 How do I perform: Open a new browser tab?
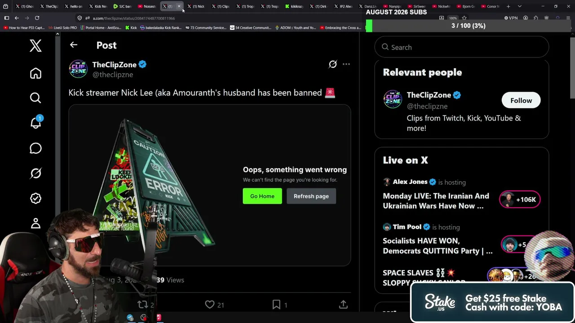coord(508,6)
